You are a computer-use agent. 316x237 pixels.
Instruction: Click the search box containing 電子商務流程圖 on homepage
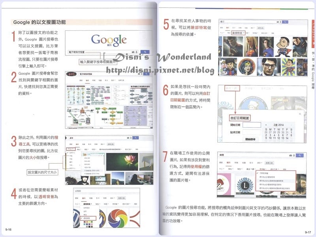[103, 52]
